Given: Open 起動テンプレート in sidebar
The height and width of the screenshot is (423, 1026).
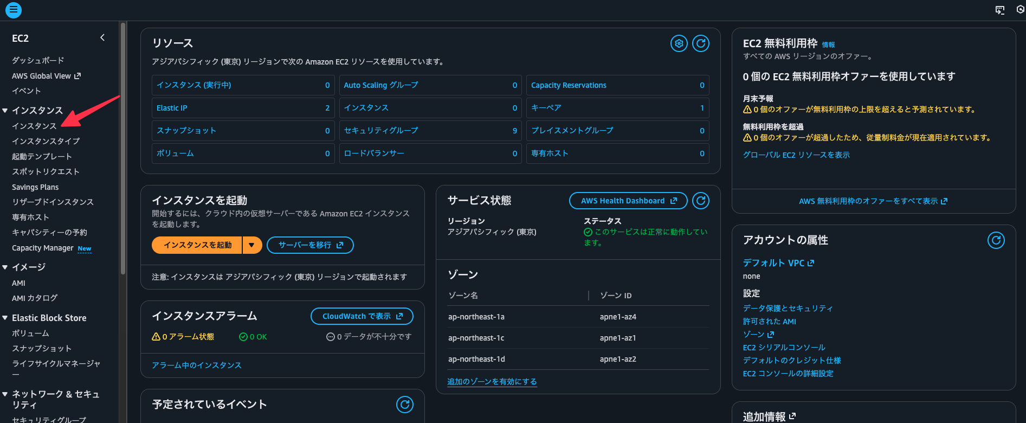Looking at the screenshot, I should 42,156.
